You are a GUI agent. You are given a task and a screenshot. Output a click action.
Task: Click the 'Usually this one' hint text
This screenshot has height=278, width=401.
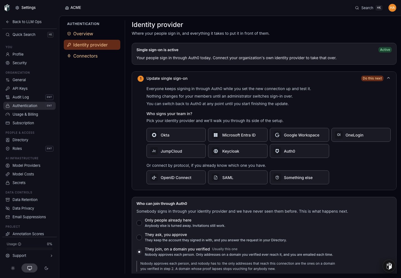pyautogui.click(x=225, y=249)
